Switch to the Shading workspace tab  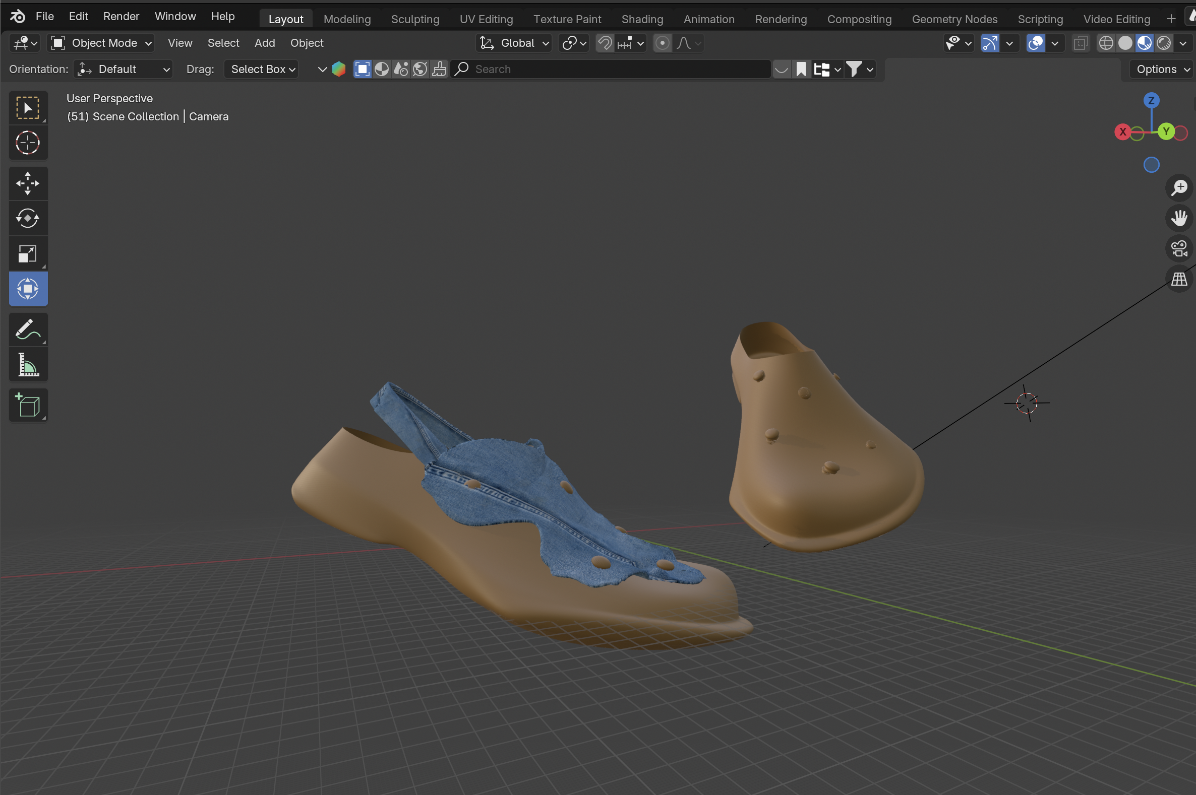click(x=642, y=19)
